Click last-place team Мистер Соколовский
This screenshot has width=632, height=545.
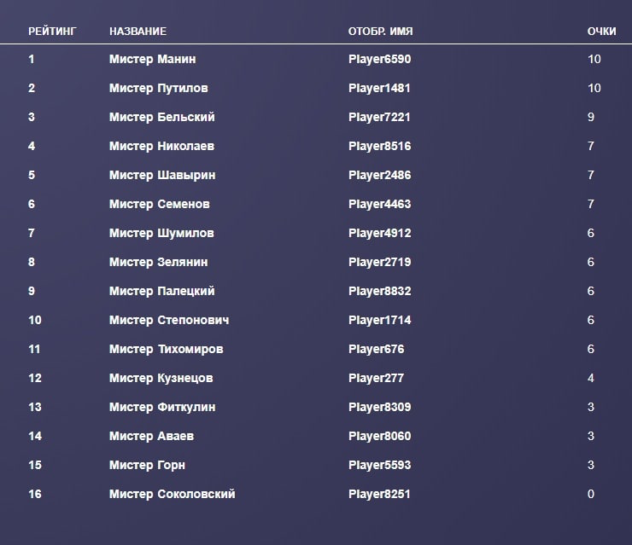pyautogui.click(x=172, y=495)
